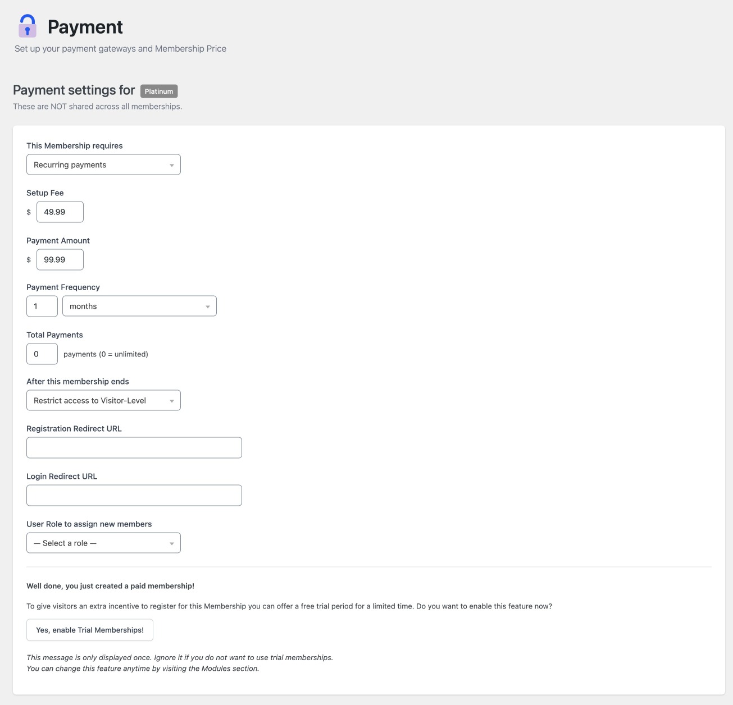Click the dollar sign beside Payment Amount

(29, 259)
